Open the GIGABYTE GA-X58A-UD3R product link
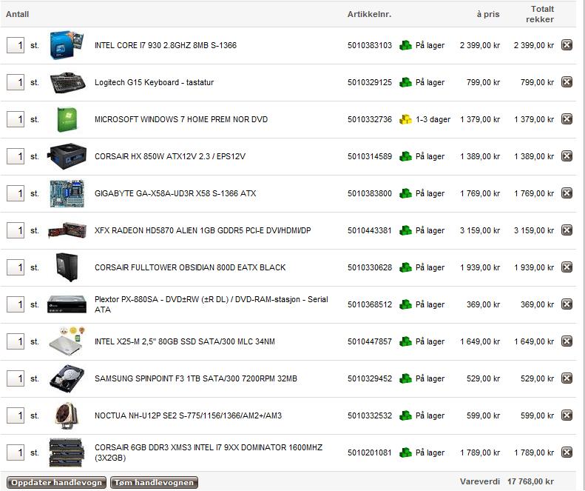 click(x=175, y=193)
